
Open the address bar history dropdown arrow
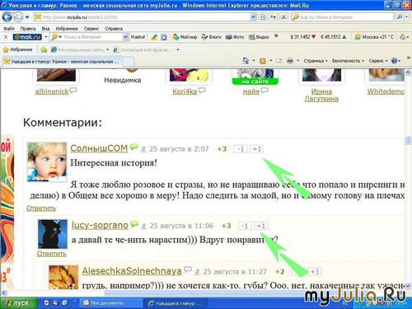point(253,17)
